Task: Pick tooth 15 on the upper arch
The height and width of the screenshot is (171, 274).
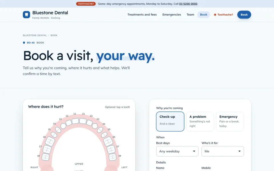Action: 54,135
